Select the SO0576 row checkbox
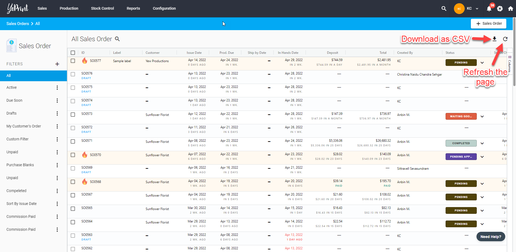 click(73, 74)
